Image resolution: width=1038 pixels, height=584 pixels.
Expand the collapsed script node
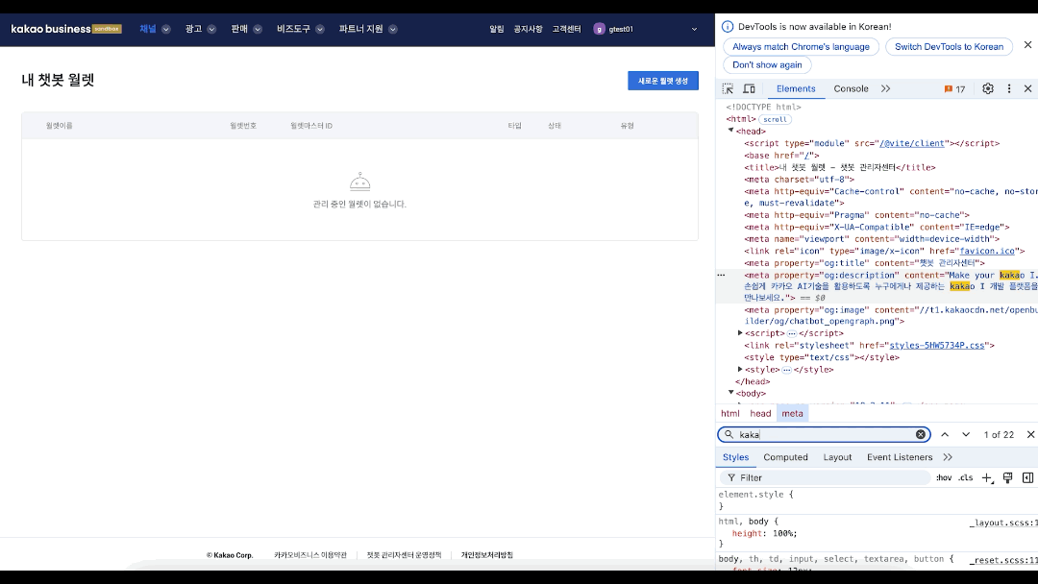click(740, 333)
